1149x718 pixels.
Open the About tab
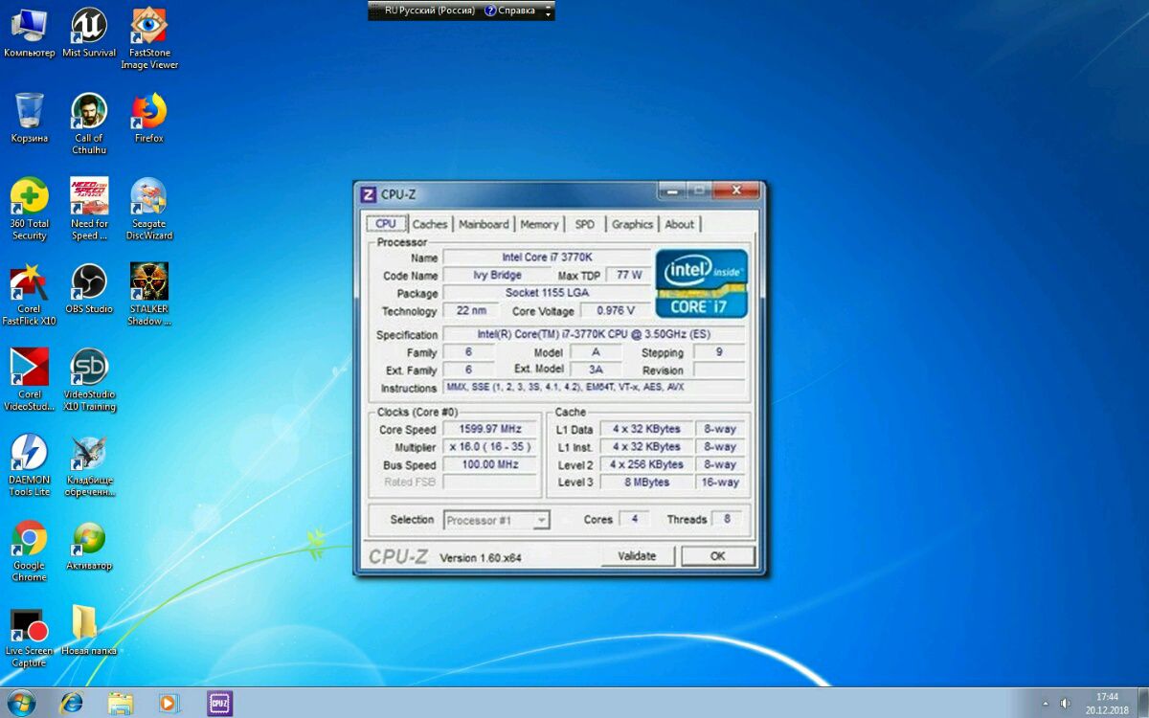click(x=680, y=224)
